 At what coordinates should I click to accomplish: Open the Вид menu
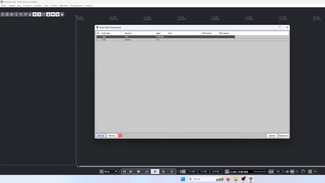point(19,6)
